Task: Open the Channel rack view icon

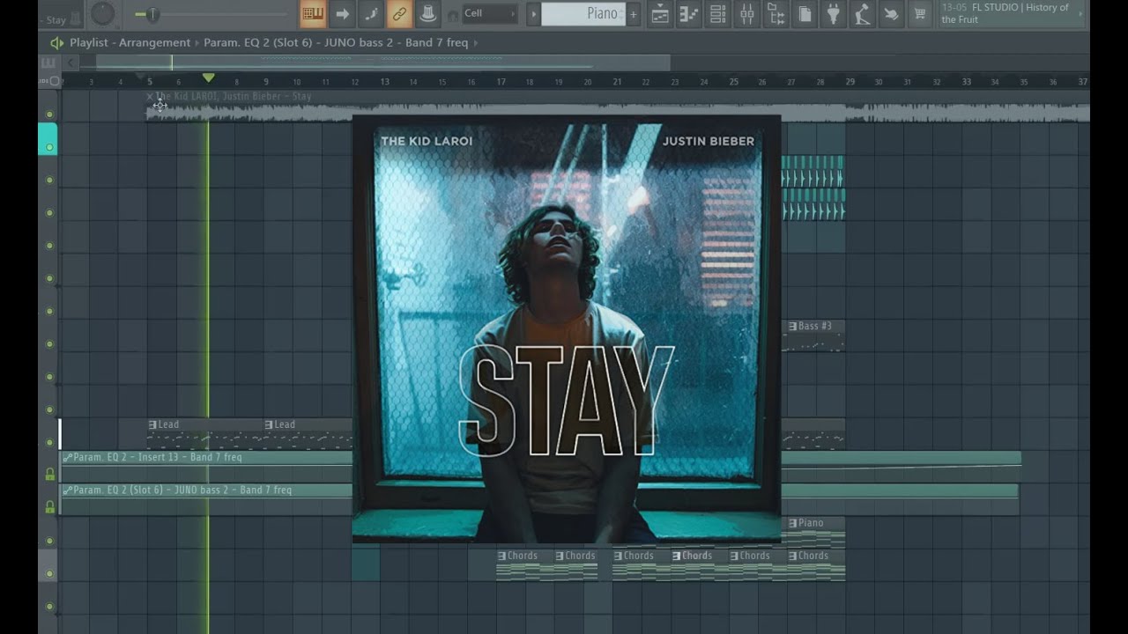Action: (718, 14)
